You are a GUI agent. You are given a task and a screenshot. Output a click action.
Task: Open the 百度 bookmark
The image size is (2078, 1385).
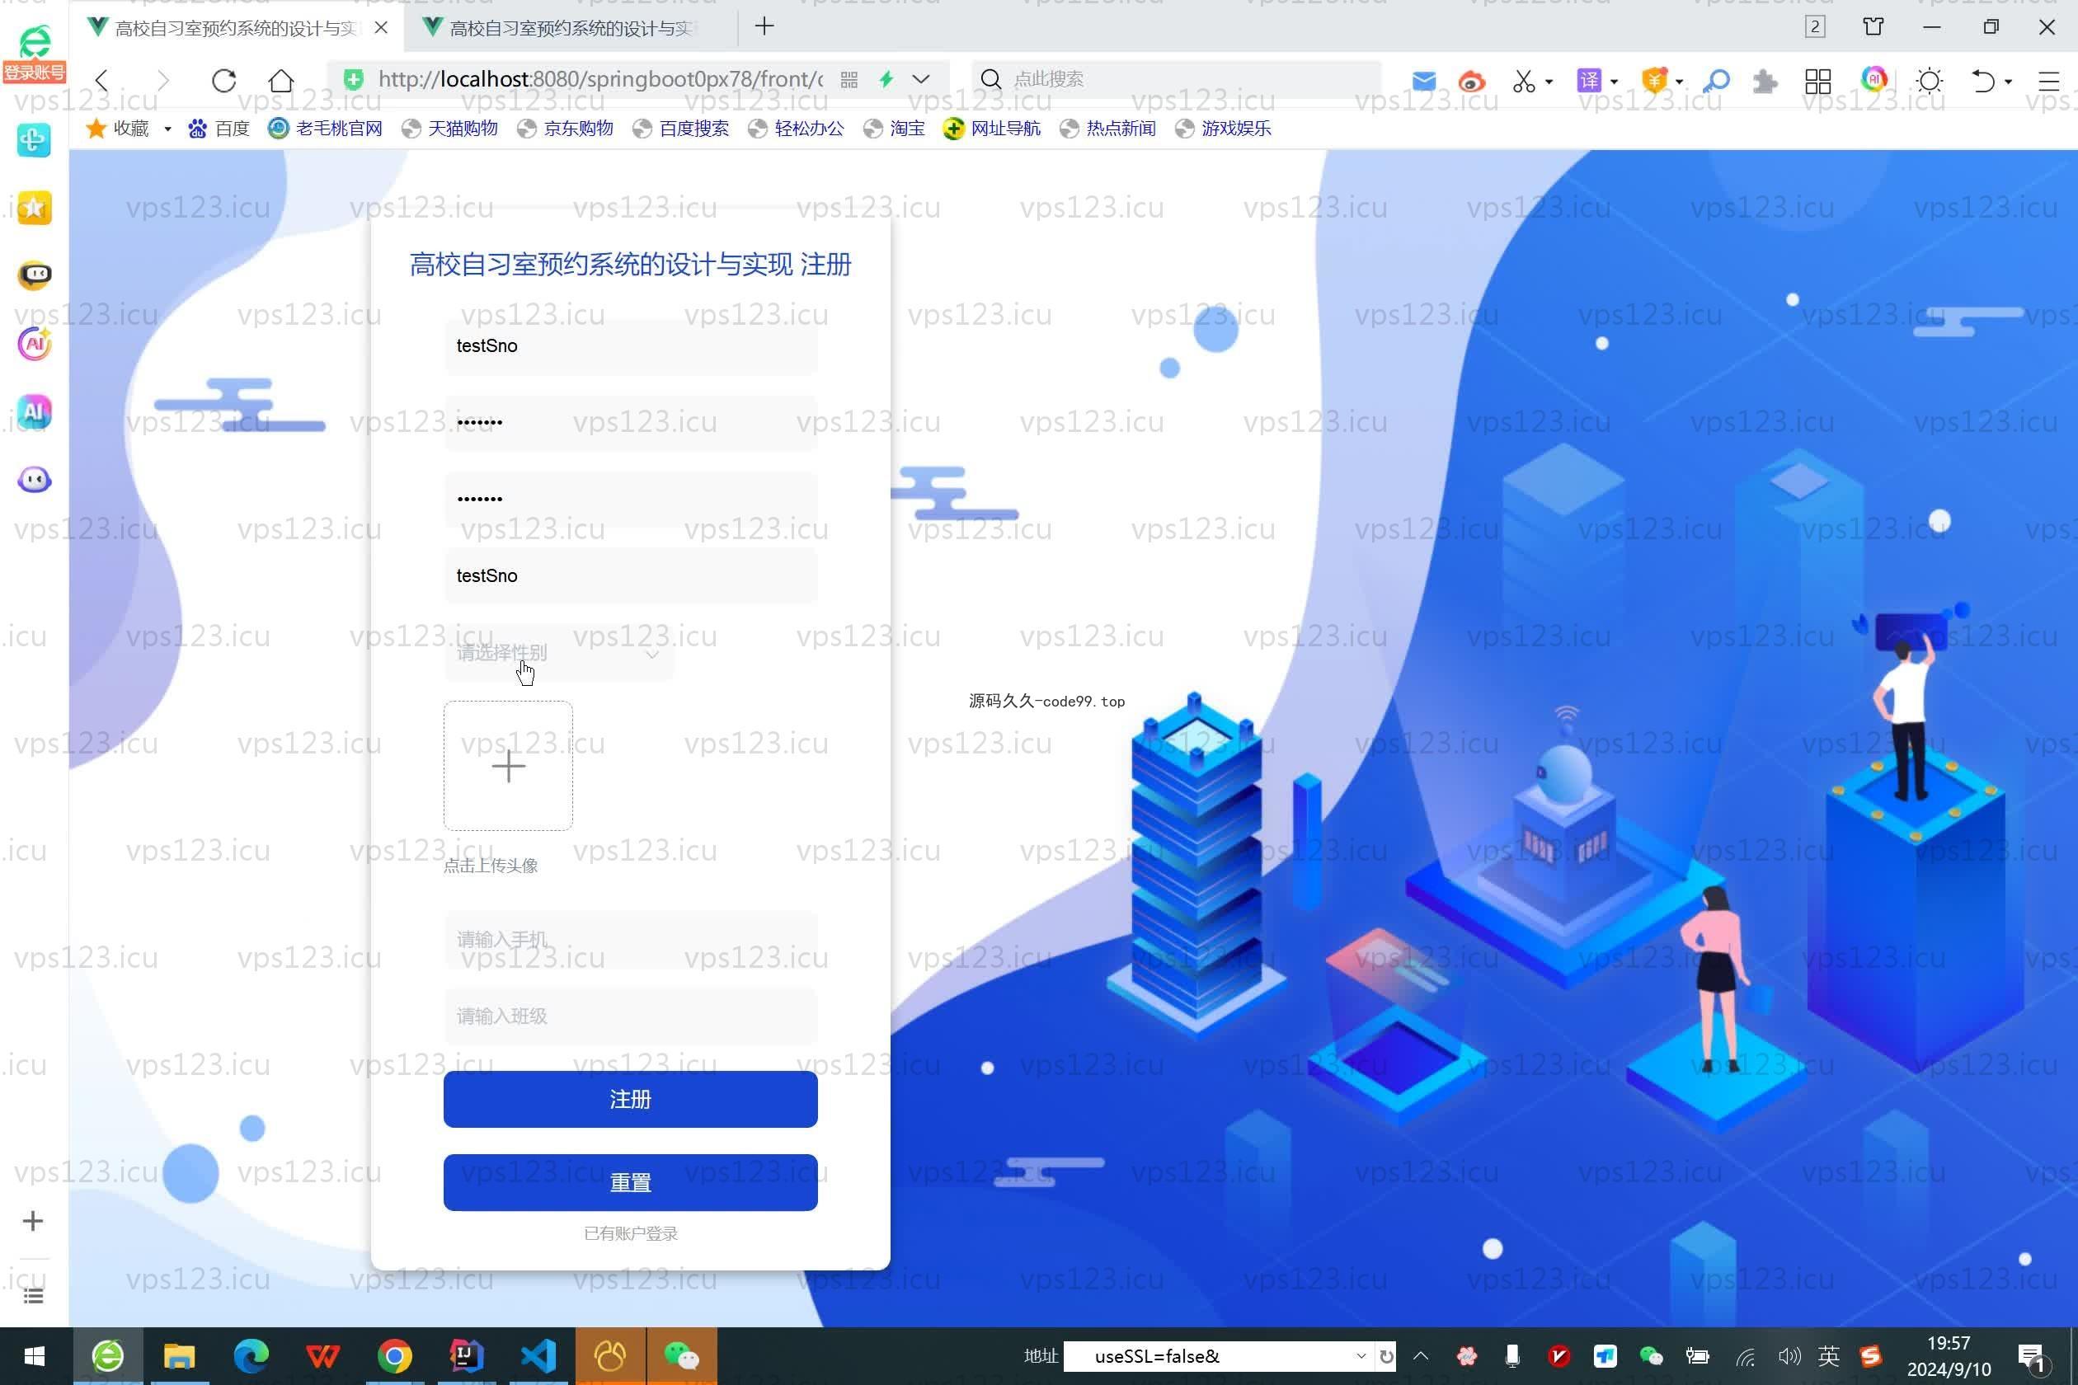click(219, 129)
